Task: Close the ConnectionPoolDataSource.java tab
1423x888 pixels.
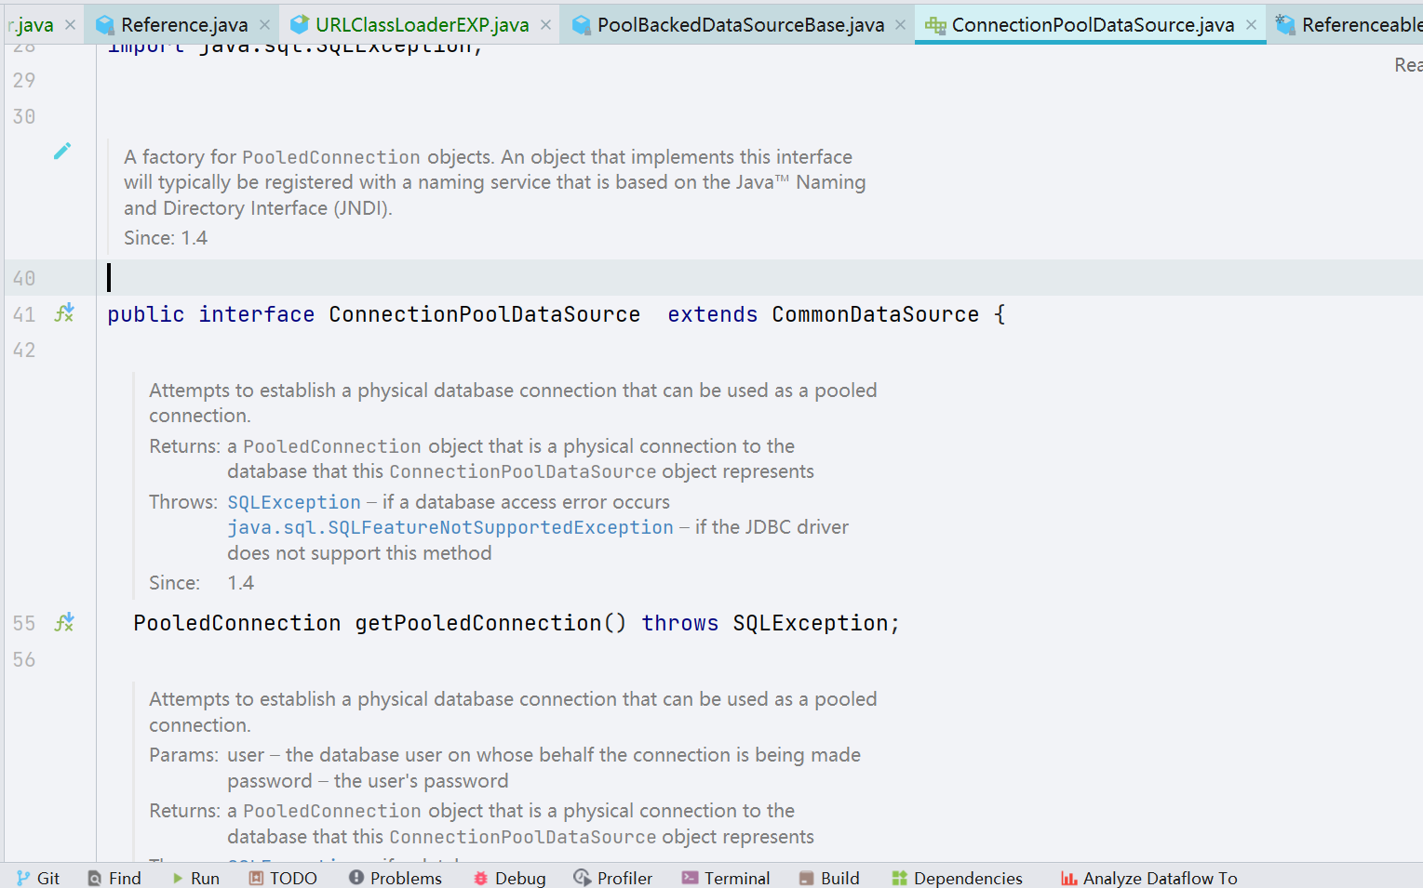Action: pyautogui.click(x=1251, y=25)
